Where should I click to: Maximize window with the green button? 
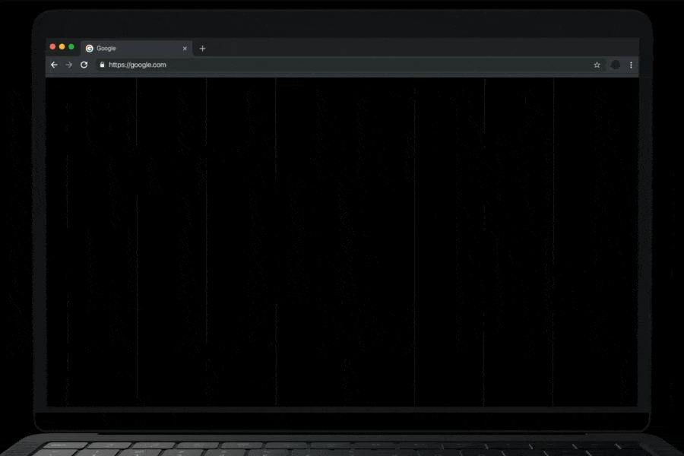tap(71, 47)
